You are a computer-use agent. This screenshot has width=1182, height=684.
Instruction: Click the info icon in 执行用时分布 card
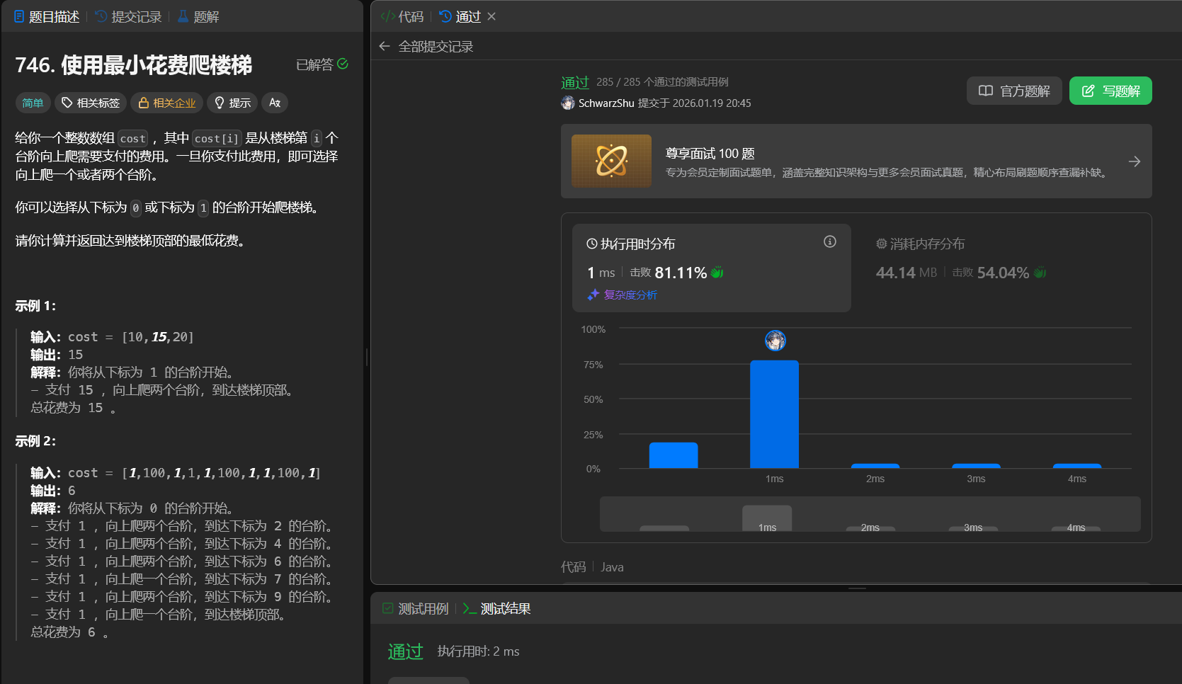829,242
